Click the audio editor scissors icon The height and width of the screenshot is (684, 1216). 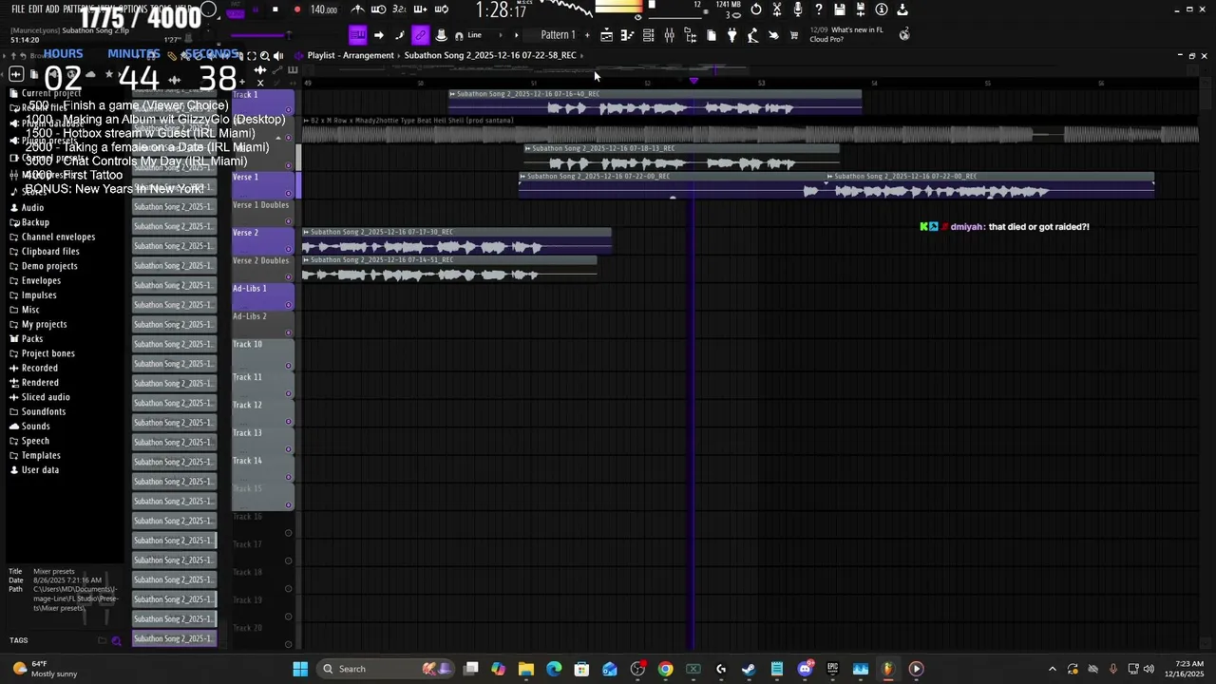pyautogui.click(x=777, y=9)
